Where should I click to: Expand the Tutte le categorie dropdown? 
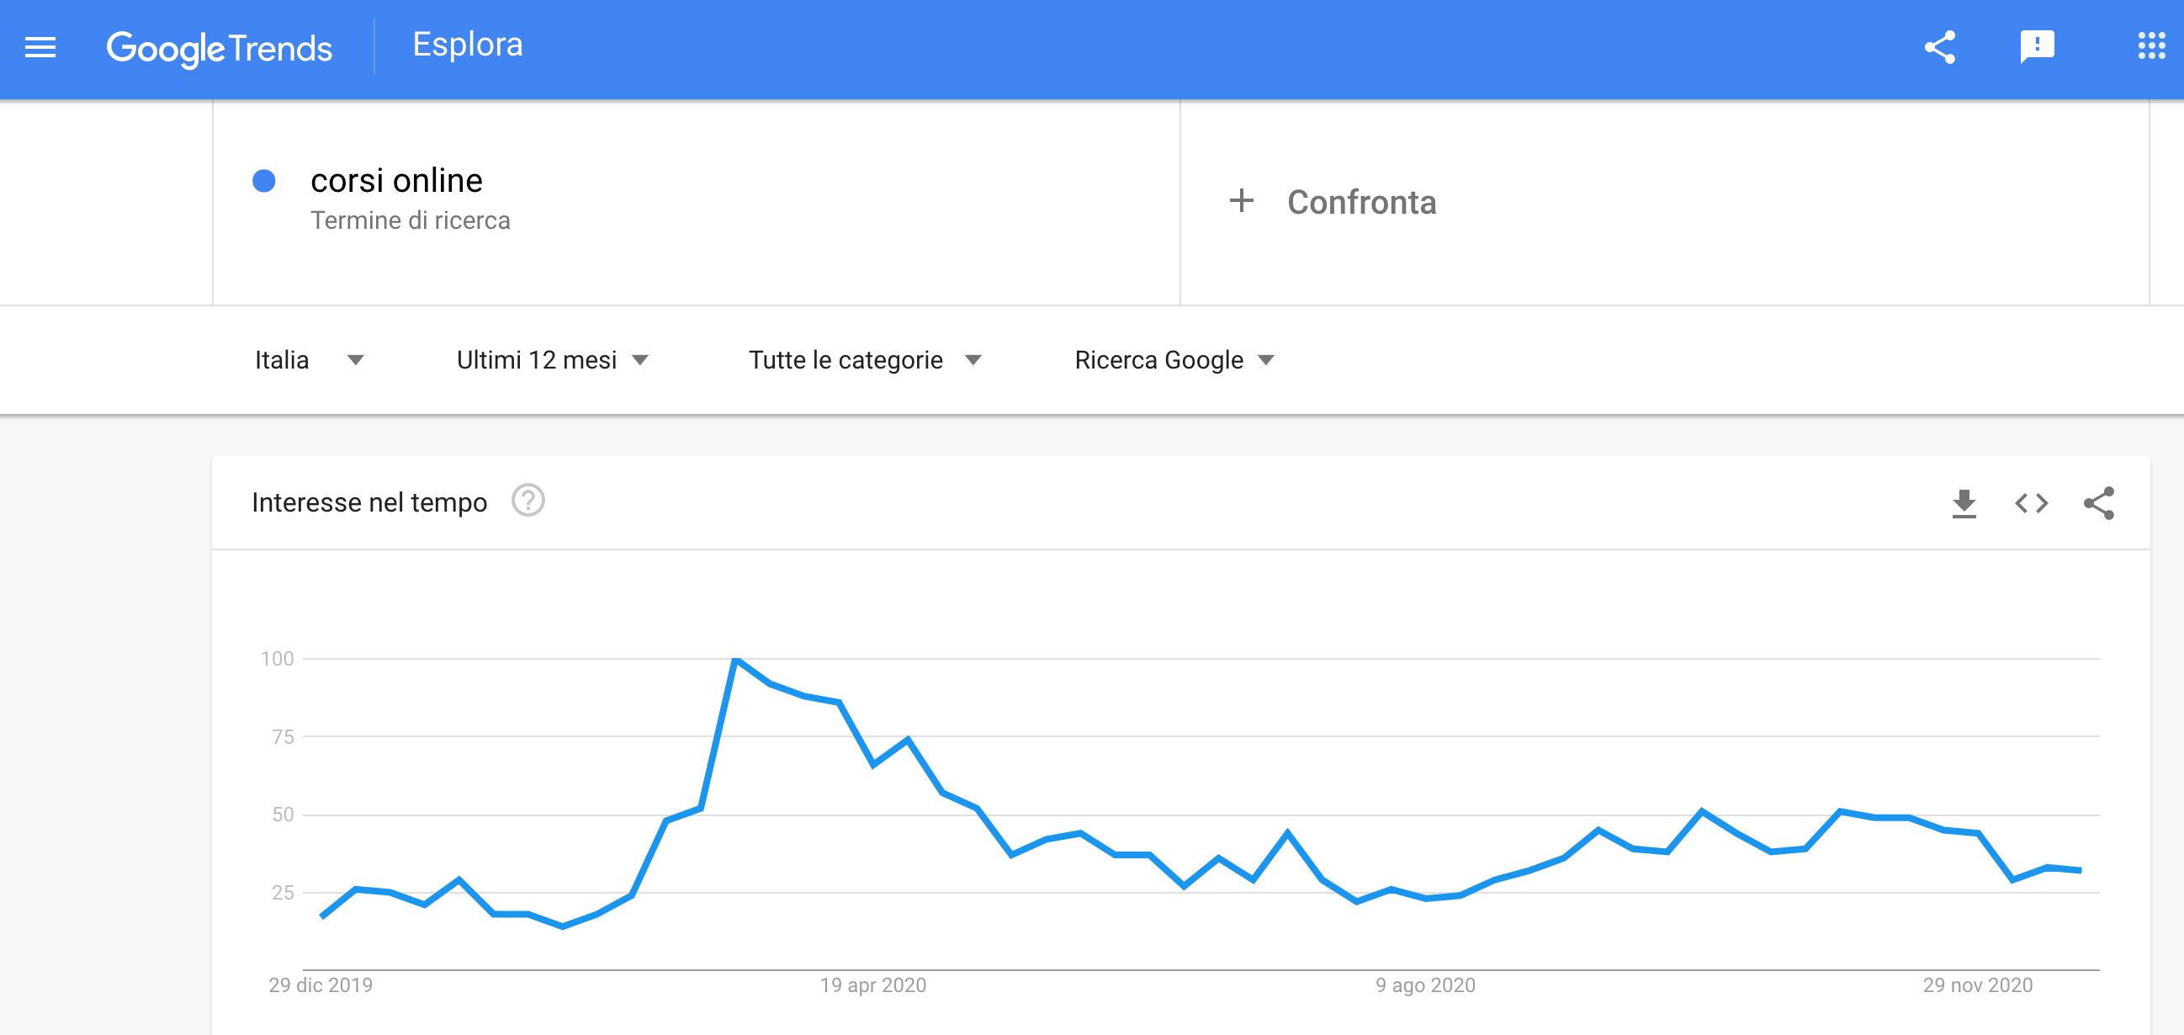865,360
